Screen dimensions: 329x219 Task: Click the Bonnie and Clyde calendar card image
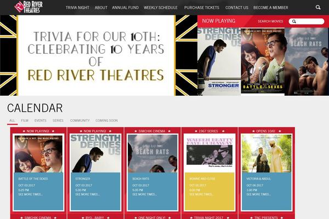point(209,154)
